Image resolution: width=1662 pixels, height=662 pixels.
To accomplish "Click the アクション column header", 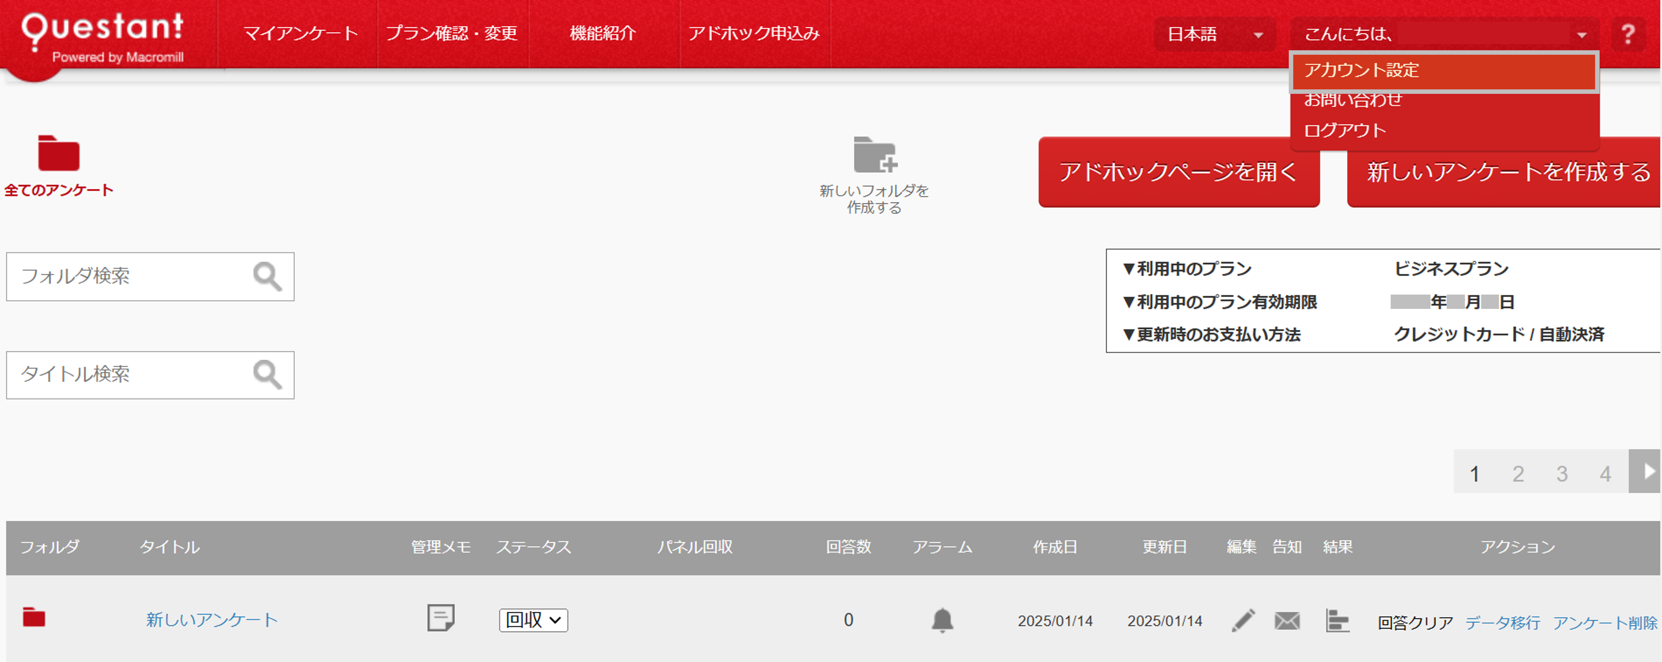I will pyautogui.click(x=1517, y=547).
